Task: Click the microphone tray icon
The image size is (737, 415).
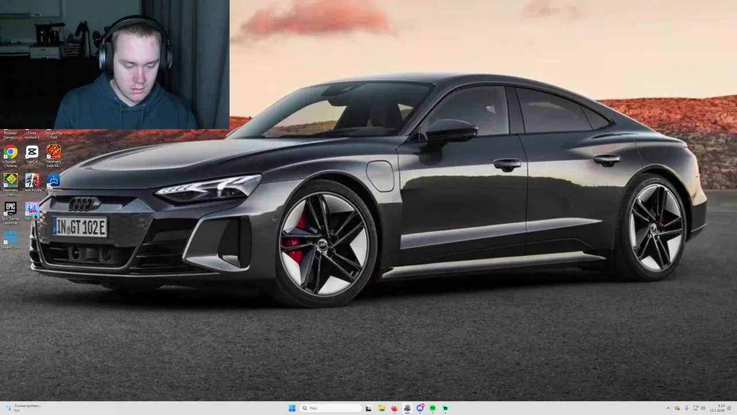Action: point(686,408)
